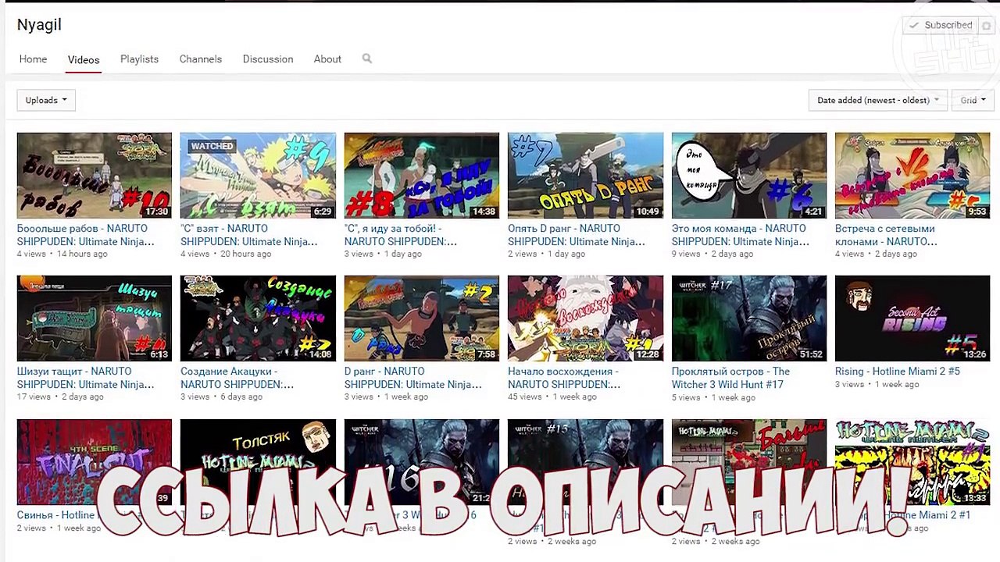Open the Naruto #6 speech-bubble thumbnail
The width and height of the screenshot is (1000, 562).
749,176
